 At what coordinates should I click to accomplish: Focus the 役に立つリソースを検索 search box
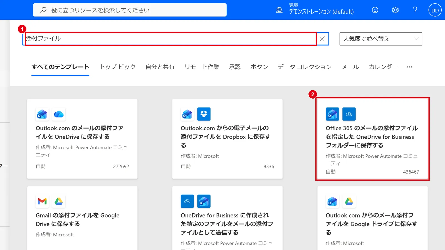tap(130, 10)
